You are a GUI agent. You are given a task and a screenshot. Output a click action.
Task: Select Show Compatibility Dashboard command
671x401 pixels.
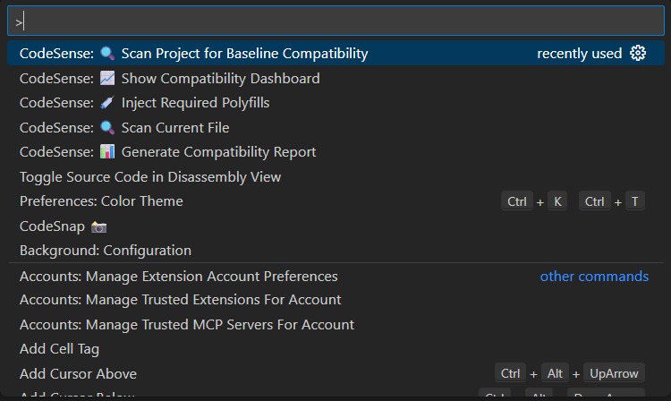click(x=335, y=78)
